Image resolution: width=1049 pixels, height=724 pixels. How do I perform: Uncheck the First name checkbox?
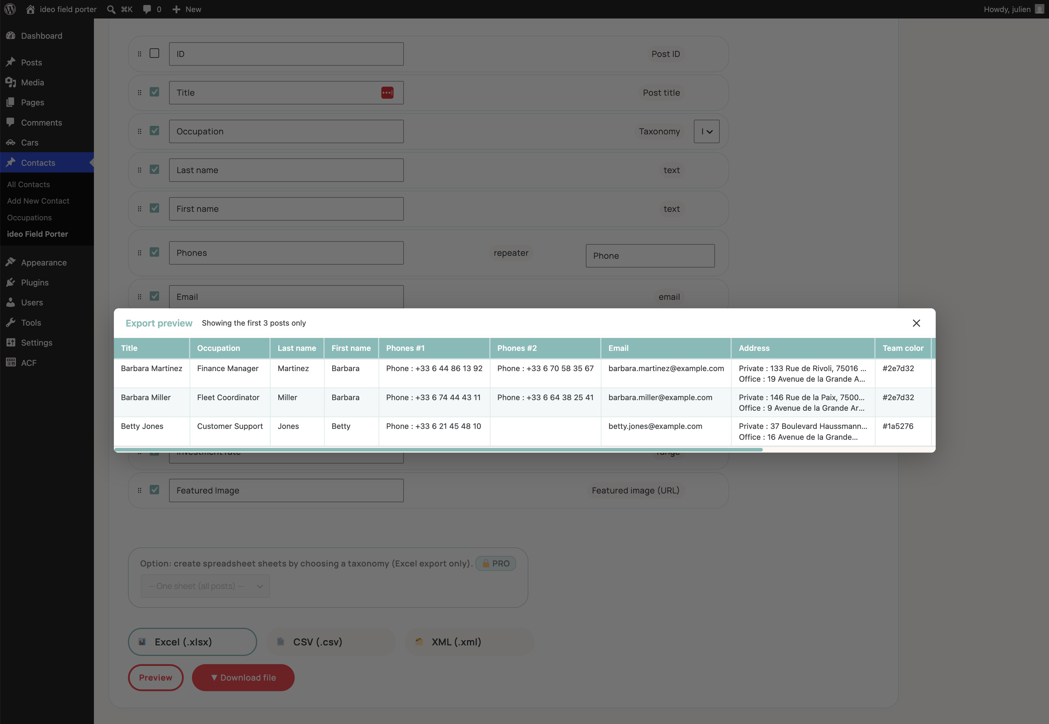[154, 208]
